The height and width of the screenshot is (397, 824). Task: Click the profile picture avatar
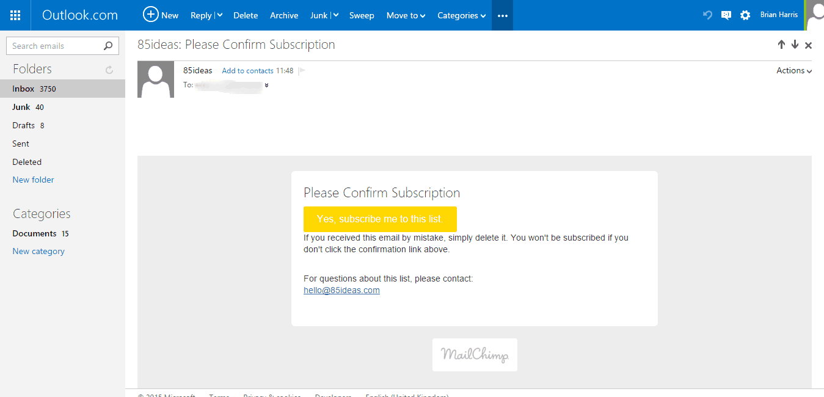[815, 15]
